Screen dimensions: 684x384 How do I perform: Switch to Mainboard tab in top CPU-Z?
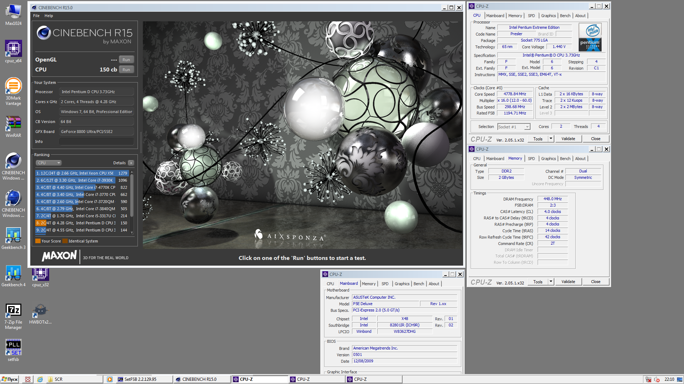pos(495,16)
